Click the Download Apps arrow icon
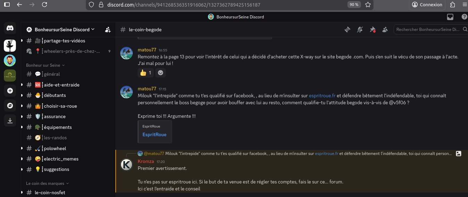Screen dimensions: 468x197 point(10,121)
